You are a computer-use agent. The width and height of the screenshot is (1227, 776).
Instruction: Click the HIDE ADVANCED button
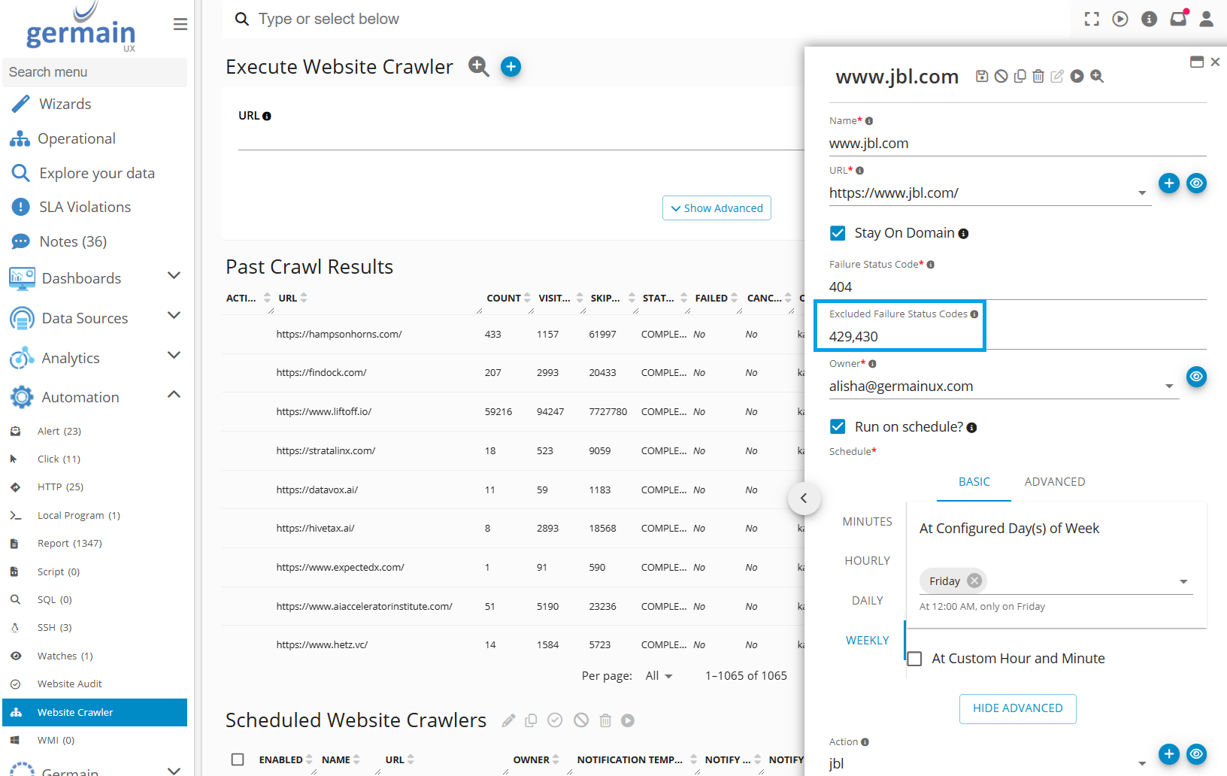tap(1017, 708)
